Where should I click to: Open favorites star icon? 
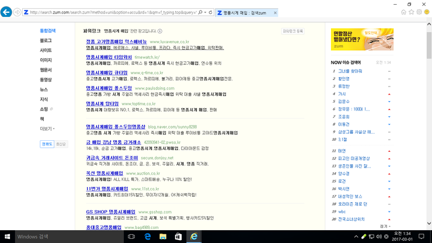tap(412, 12)
